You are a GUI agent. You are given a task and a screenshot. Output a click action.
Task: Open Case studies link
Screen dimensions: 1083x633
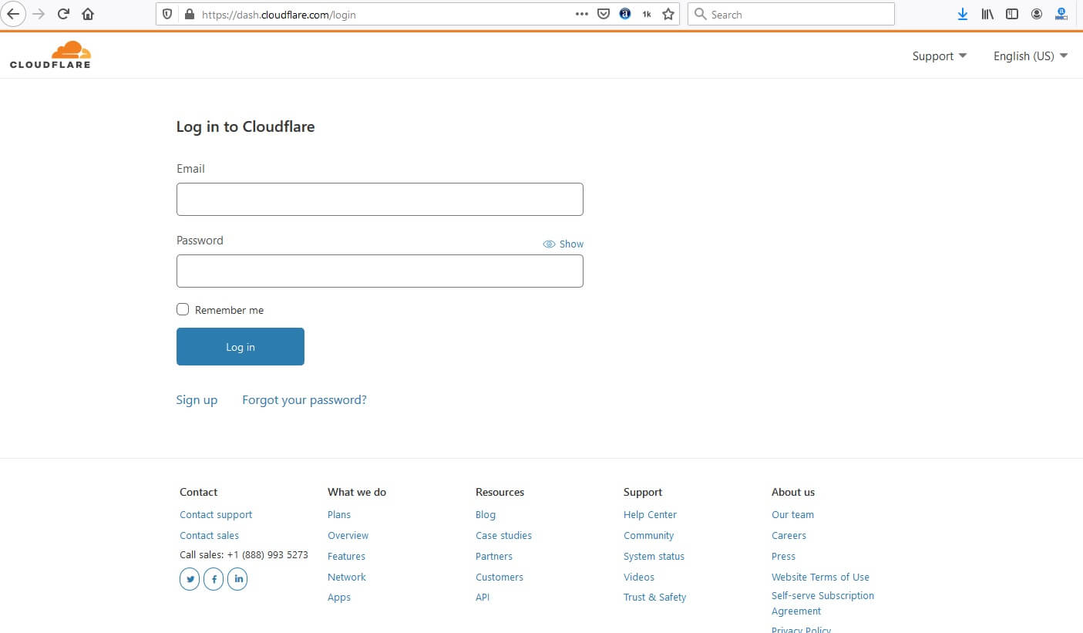click(x=504, y=535)
